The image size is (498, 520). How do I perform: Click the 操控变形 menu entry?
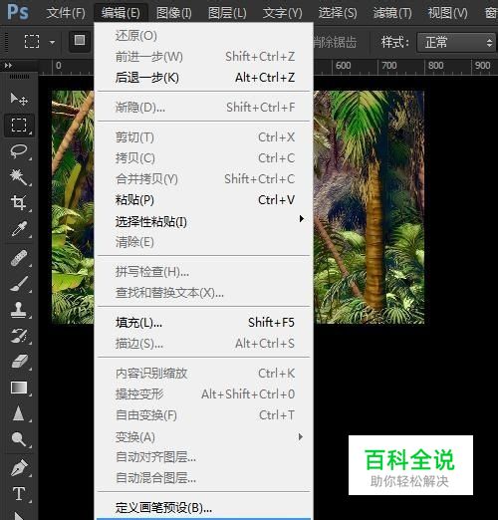[x=204, y=394]
